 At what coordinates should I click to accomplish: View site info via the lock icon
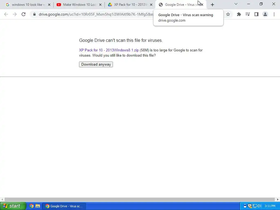[34, 14]
